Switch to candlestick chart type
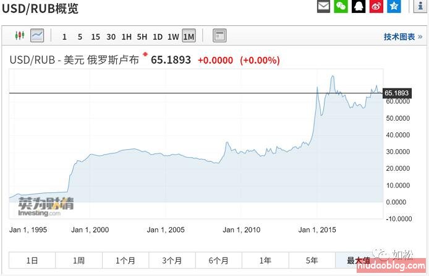429x276 pixels. (x=19, y=36)
